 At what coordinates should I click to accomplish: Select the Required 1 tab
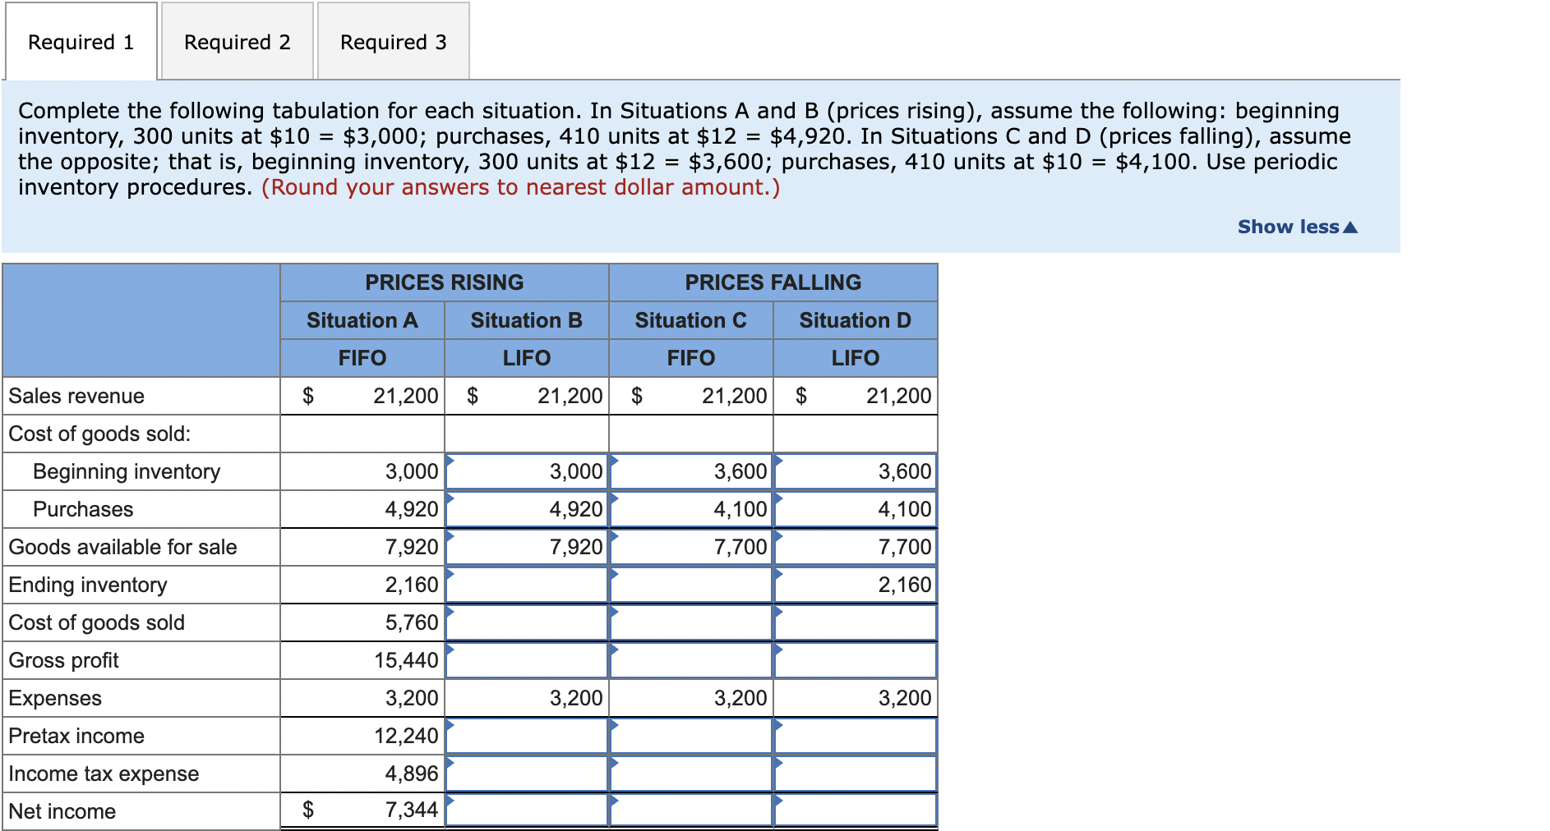coord(80,41)
